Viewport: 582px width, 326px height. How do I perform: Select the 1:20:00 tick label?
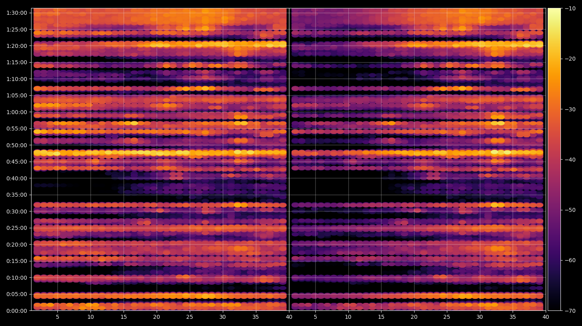(x=17, y=46)
